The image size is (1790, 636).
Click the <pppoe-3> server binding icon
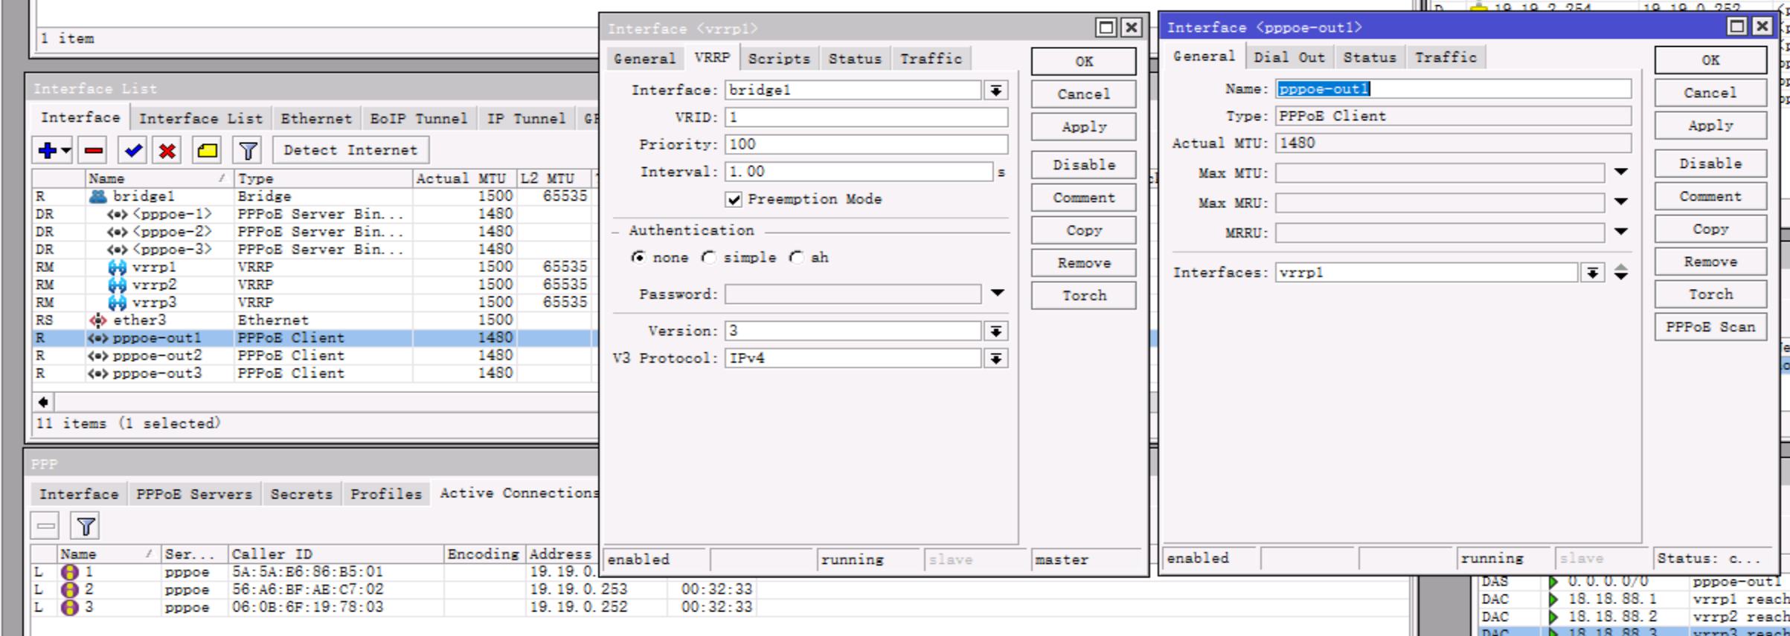pos(117,250)
